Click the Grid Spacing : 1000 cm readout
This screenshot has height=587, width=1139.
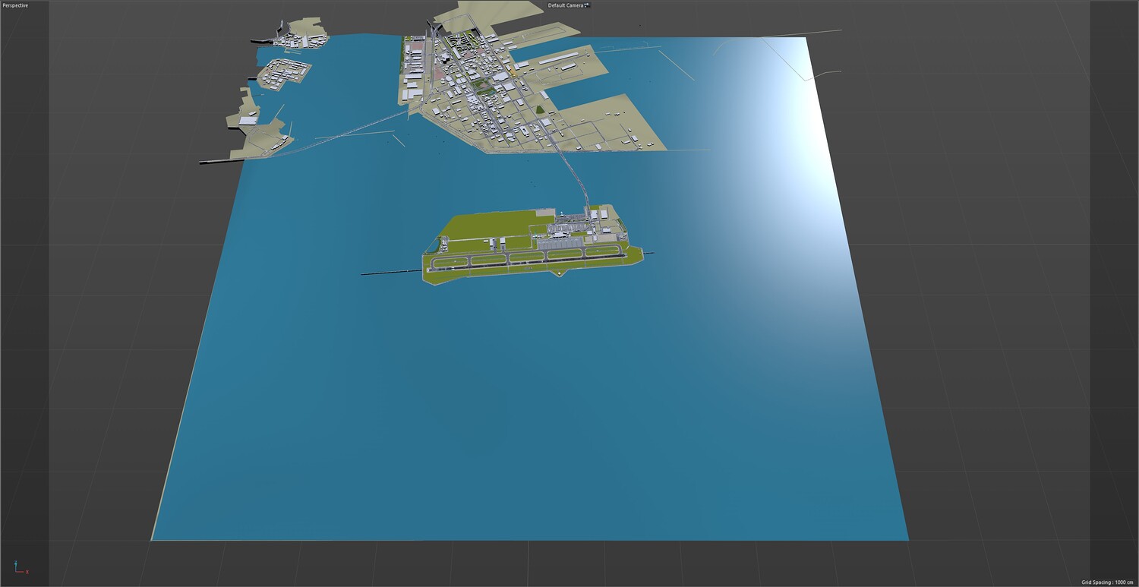click(x=1108, y=582)
